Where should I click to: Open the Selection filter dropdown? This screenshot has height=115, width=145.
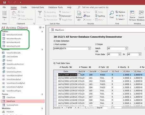pos(65,12)
